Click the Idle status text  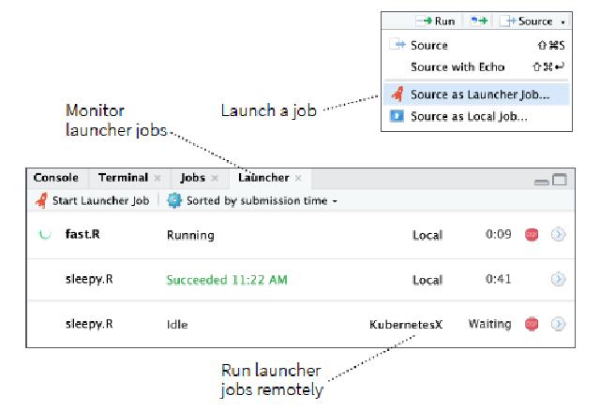pos(177,325)
